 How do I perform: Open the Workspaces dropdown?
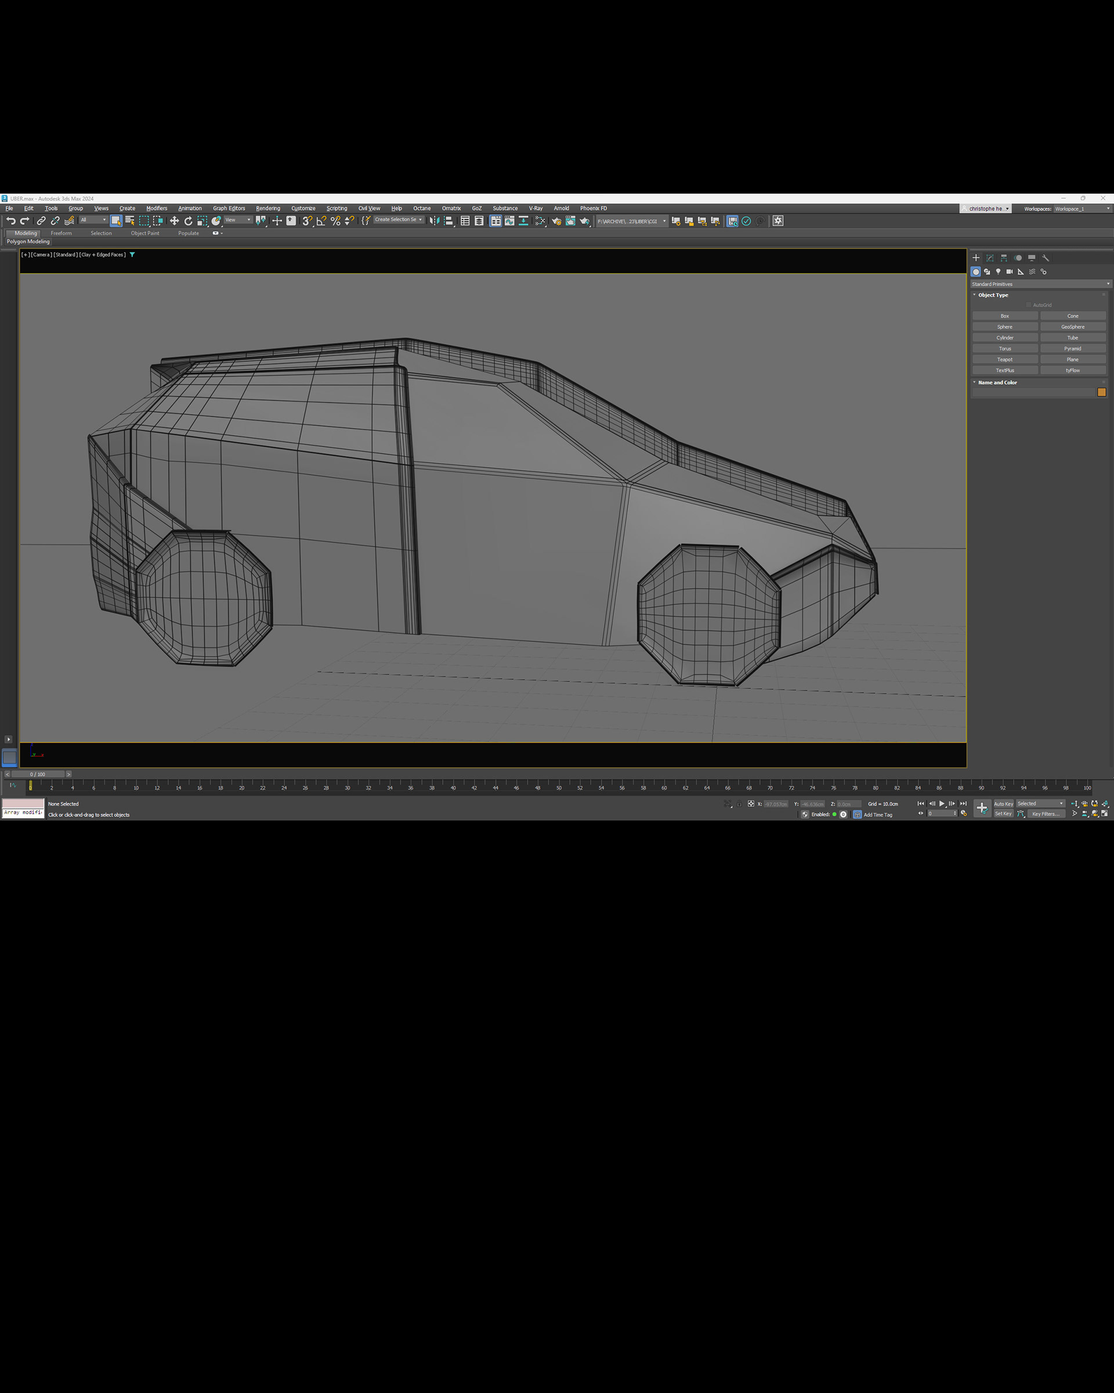(1082, 209)
